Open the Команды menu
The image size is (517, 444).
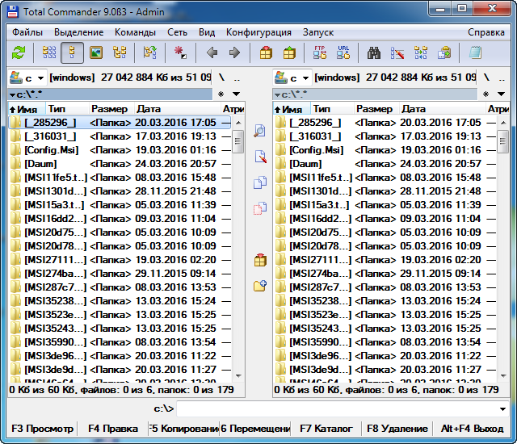point(135,32)
